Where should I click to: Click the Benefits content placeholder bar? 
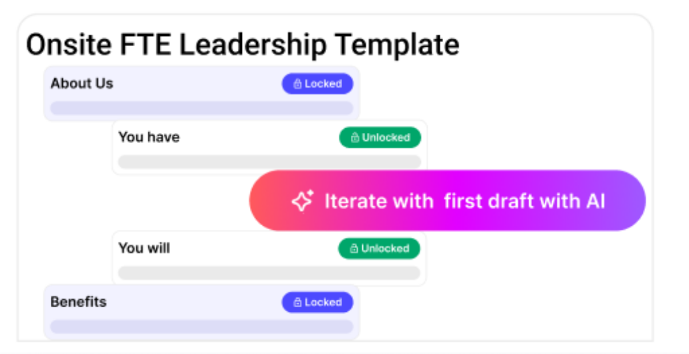tap(201, 327)
